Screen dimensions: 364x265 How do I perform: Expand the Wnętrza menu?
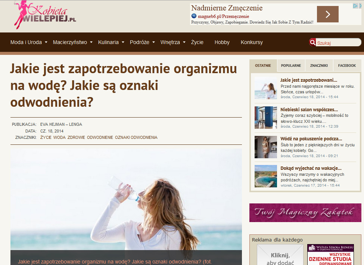point(173,42)
